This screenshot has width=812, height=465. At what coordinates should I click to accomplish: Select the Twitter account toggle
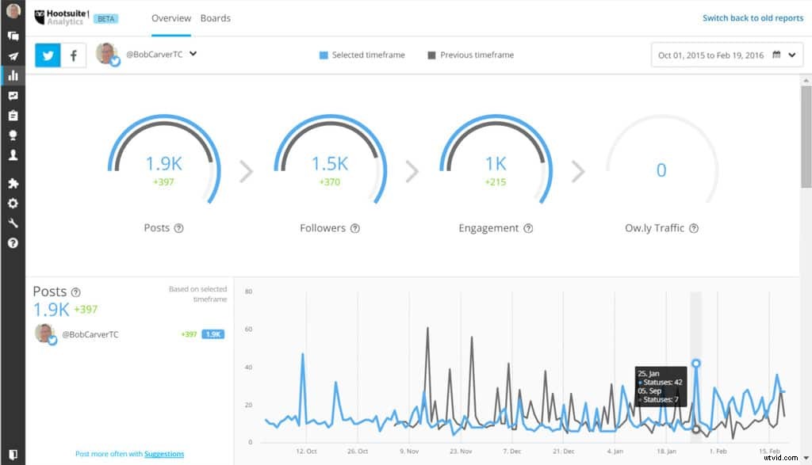(47, 55)
